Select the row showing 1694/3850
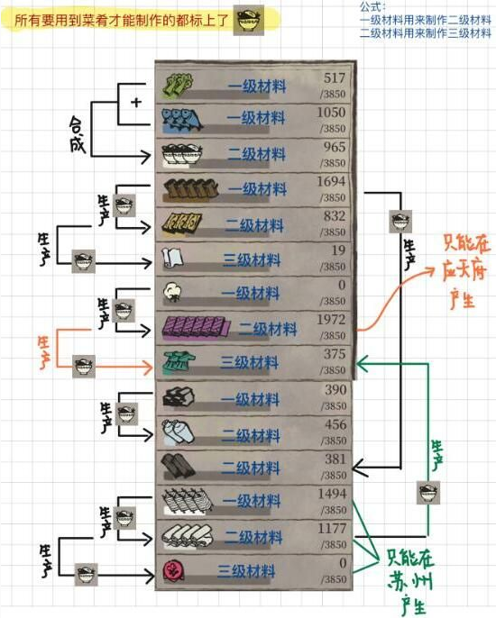This screenshot has height=618, width=496. coord(254,190)
